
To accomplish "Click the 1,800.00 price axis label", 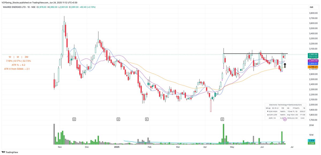I will 313,115.
